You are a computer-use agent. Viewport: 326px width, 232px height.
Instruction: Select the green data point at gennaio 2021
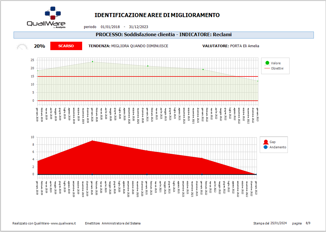pos(148,66)
